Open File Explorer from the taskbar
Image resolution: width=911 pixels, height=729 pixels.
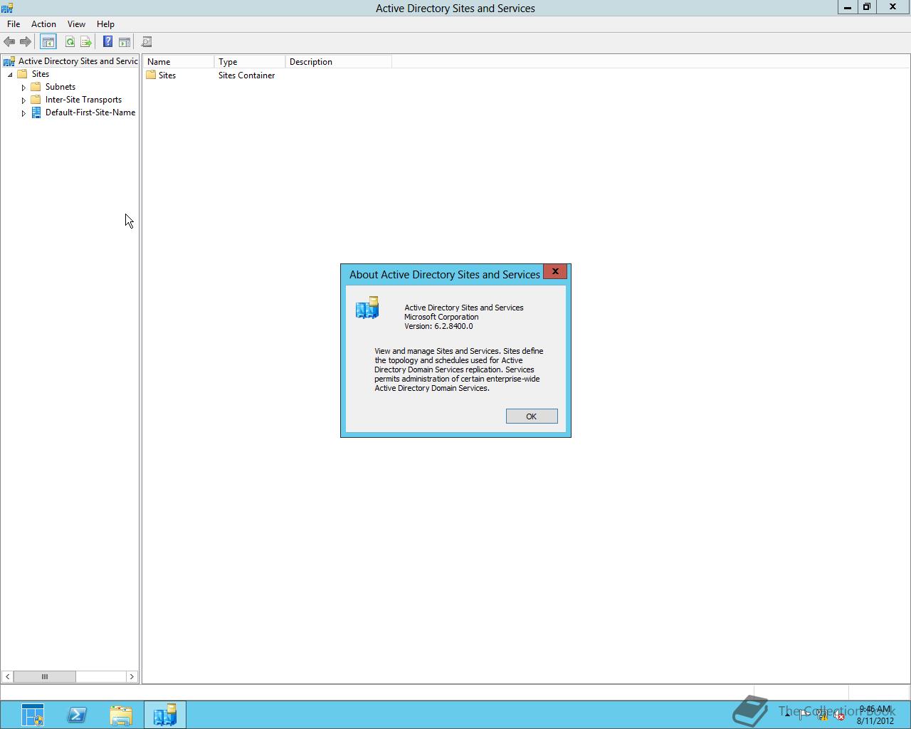[x=121, y=715]
